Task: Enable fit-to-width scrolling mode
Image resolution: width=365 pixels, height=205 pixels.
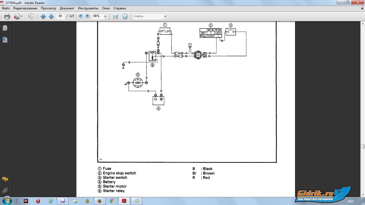Action: (x=115, y=16)
